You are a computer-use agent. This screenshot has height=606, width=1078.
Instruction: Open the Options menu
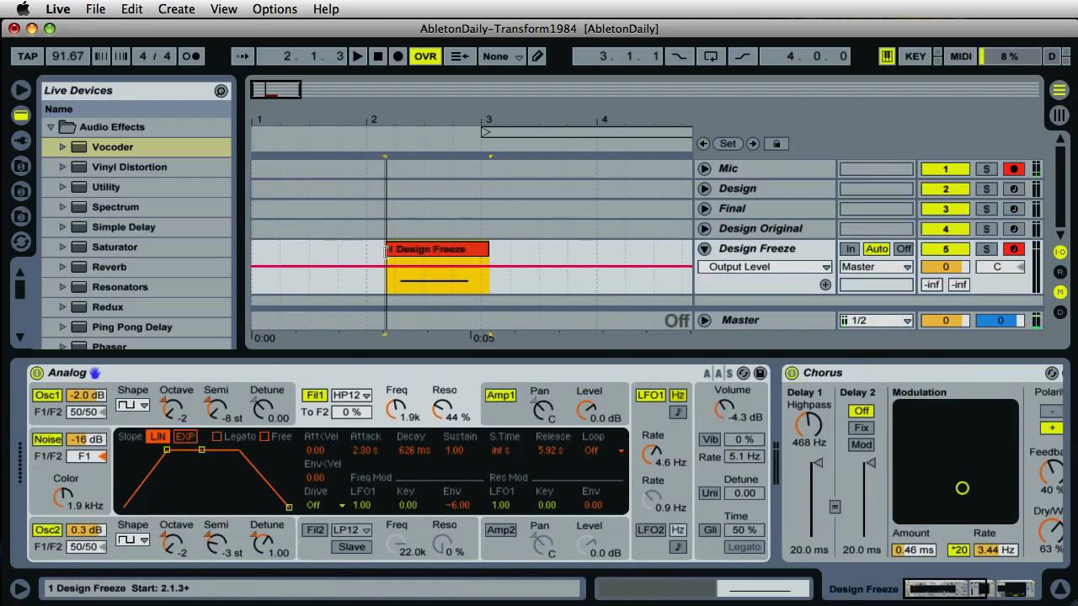click(275, 9)
